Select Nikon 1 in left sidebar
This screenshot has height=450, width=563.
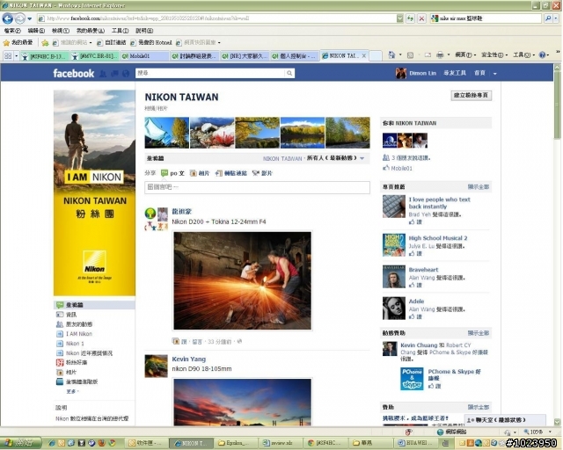75,344
